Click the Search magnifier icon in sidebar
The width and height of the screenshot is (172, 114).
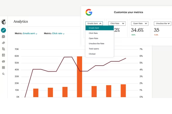(x=3, y=74)
